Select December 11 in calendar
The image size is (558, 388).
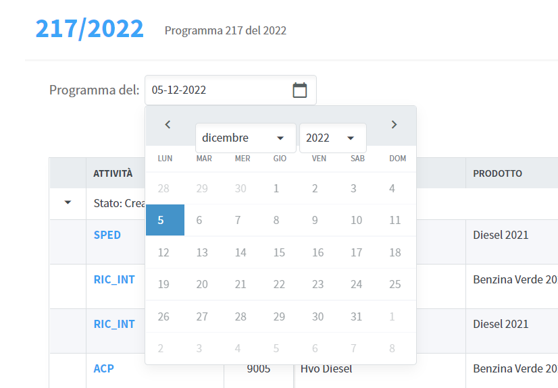coord(397,220)
